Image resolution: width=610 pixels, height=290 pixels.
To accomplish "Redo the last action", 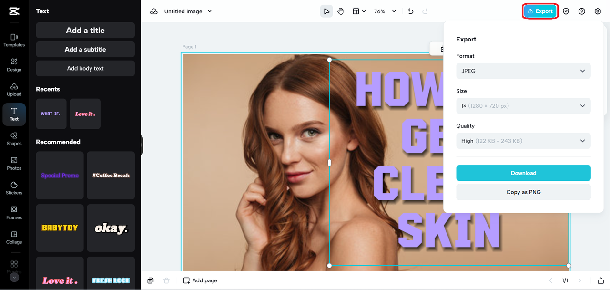I will pos(425,11).
